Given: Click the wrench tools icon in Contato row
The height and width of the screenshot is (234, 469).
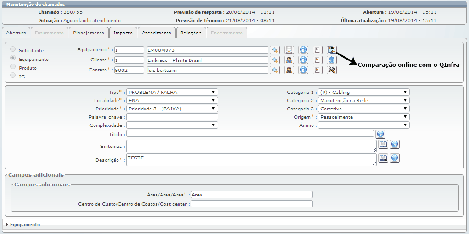Looking at the screenshot, I should [332, 70].
